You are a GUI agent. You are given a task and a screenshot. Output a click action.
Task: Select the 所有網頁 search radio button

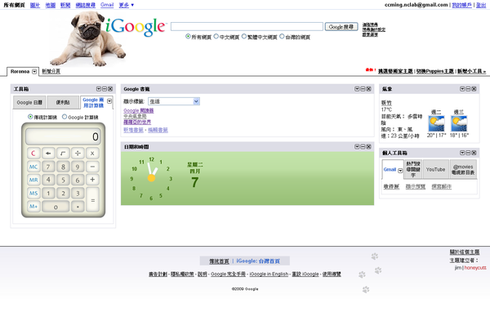(188, 36)
